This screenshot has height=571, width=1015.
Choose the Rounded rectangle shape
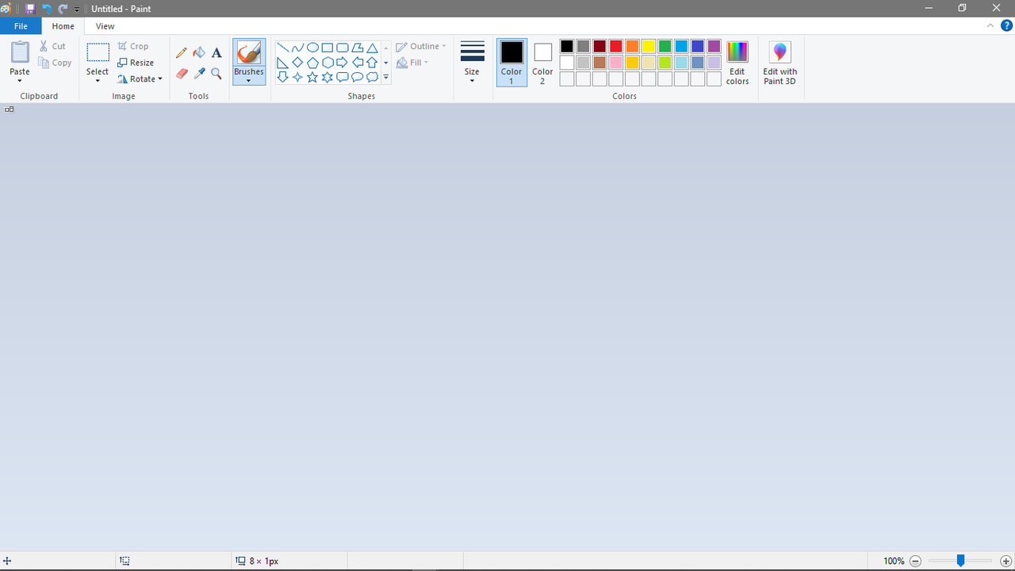pyautogui.click(x=343, y=48)
